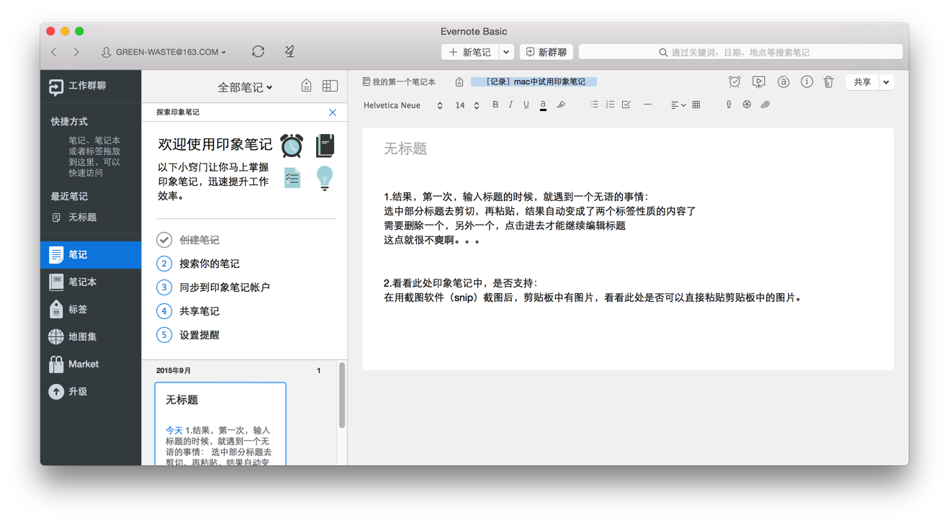Apply underline formatting
Screen dimensions: 949x523
[526, 105]
